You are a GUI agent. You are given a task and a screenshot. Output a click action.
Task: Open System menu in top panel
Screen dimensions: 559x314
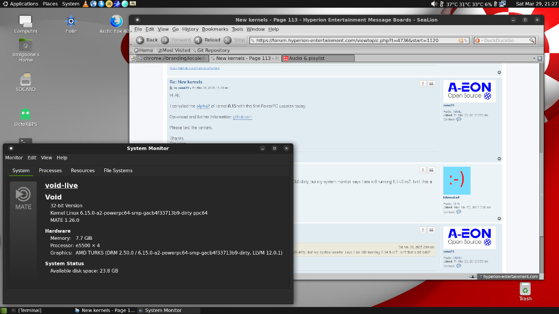(70, 4)
